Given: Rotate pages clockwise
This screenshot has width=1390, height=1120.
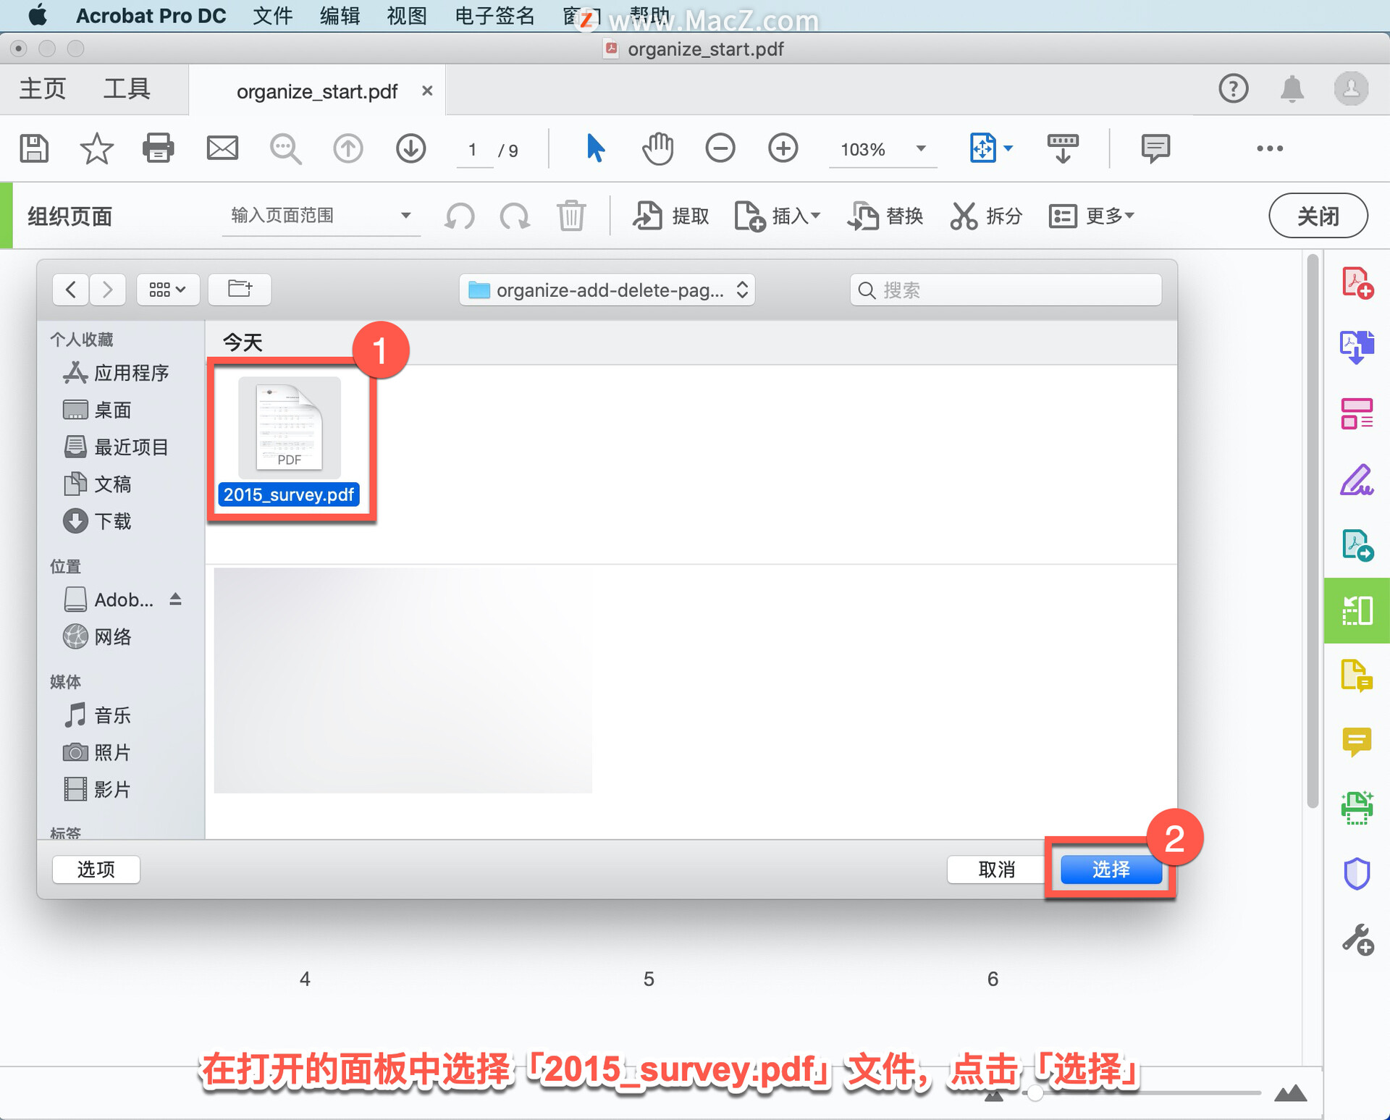Looking at the screenshot, I should tap(515, 216).
